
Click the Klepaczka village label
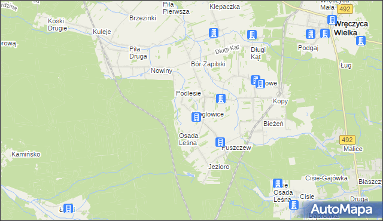coord(225,7)
